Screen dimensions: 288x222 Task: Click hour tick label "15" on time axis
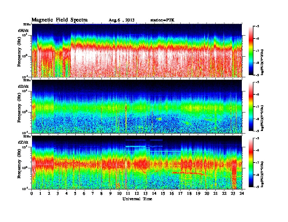163,193
